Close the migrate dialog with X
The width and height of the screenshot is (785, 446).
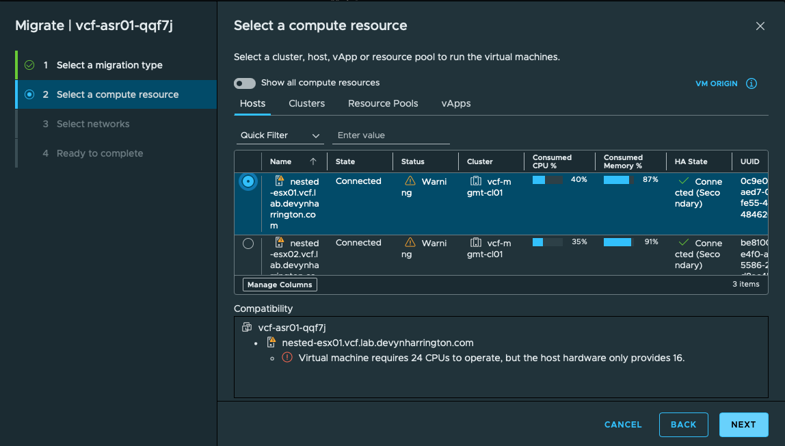(760, 26)
